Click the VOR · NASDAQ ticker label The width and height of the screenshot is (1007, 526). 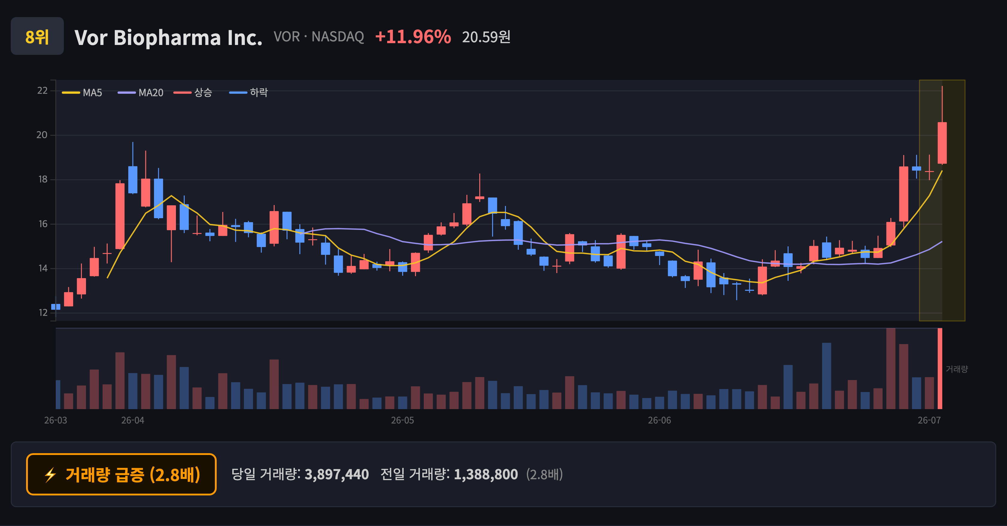click(x=319, y=37)
